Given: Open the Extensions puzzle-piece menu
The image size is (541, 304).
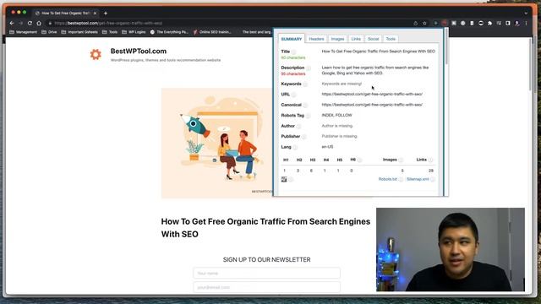Looking at the screenshot, I should [489, 23].
